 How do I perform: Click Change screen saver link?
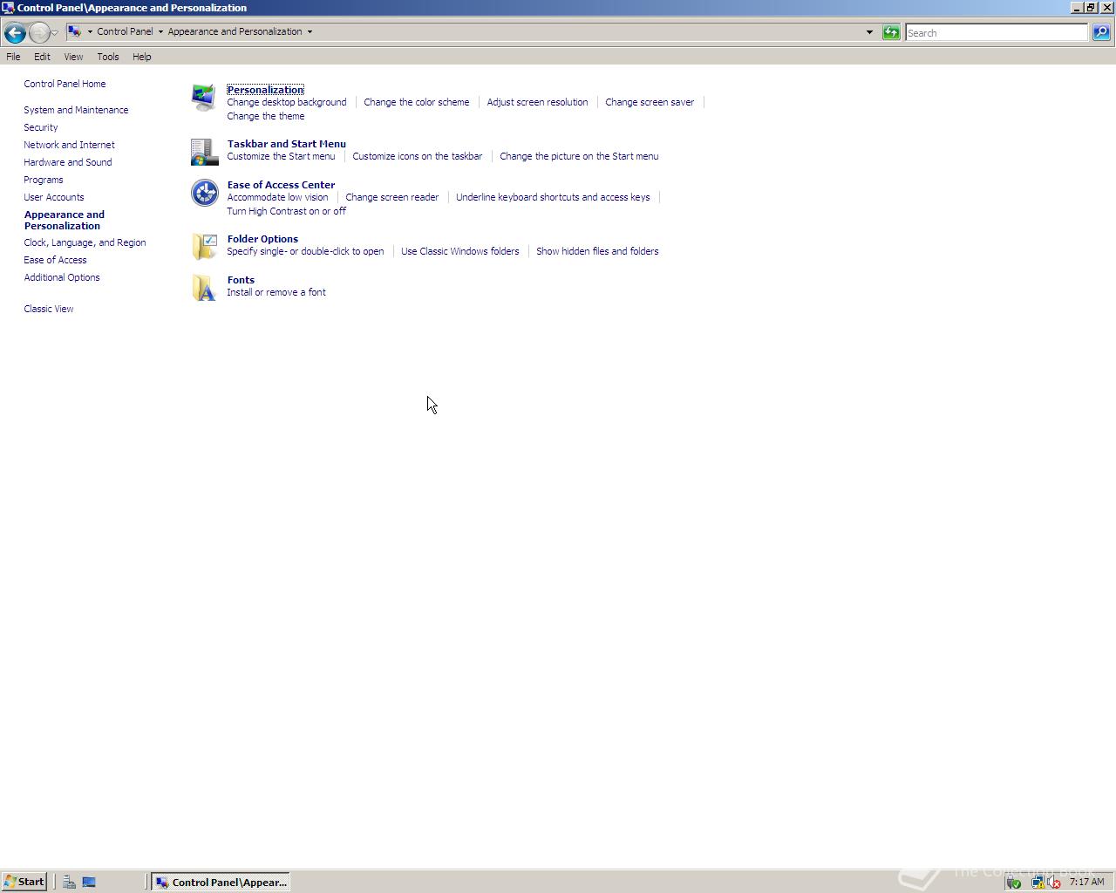coord(650,102)
